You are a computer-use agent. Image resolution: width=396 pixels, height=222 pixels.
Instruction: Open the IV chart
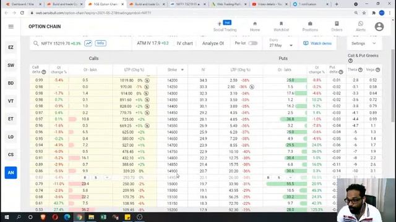coord(184,43)
